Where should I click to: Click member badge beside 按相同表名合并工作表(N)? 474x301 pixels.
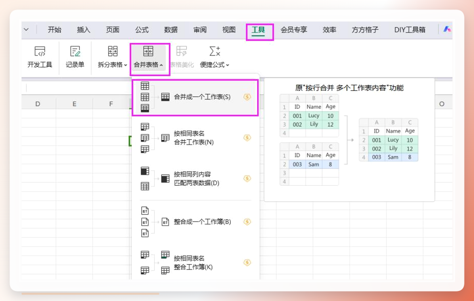point(247,138)
